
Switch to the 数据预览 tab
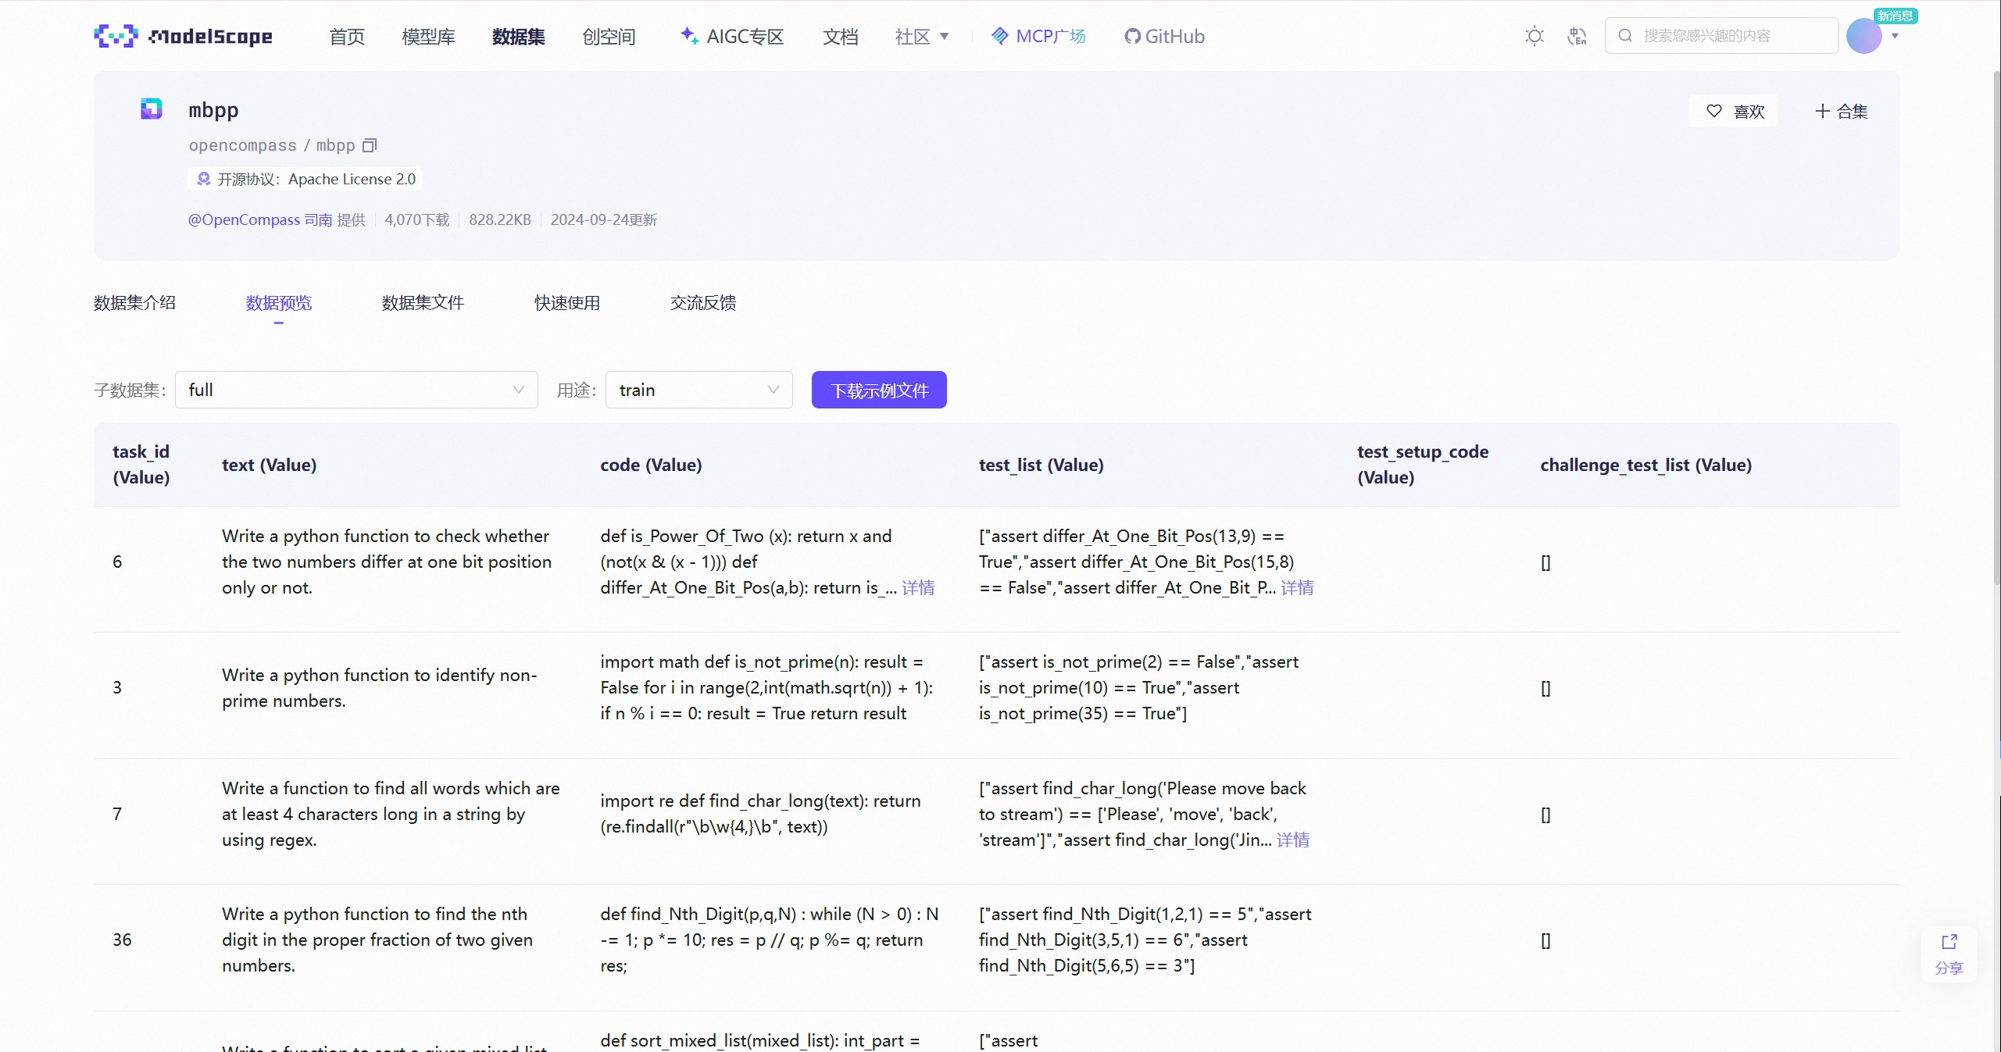(279, 302)
